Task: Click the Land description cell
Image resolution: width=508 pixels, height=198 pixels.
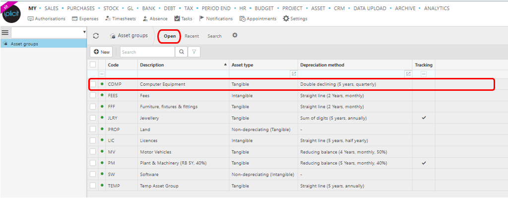Action: [145, 130]
